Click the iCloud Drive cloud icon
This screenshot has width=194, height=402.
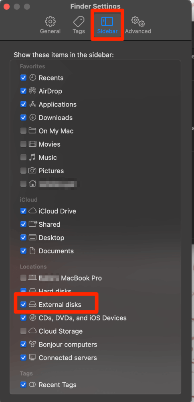click(32, 211)
